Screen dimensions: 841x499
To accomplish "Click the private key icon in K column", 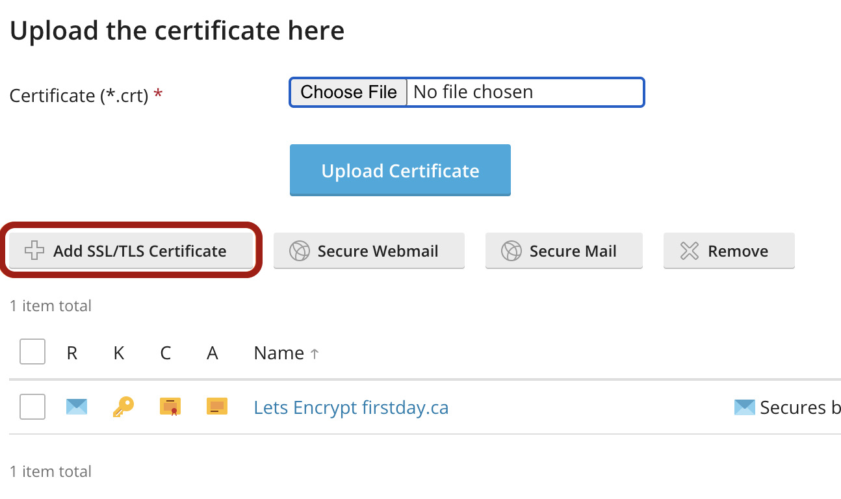I will click(x=123, y=407).
